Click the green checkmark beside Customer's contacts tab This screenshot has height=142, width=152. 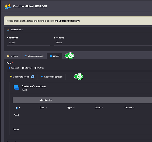[x=79, y=76]
